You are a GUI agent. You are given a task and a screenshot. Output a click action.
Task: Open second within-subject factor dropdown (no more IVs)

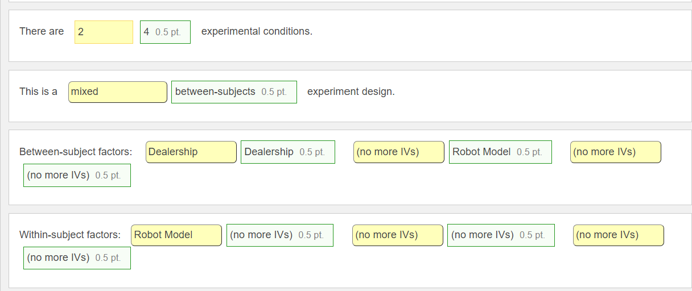pyautogui.click(x=397, y=235)
